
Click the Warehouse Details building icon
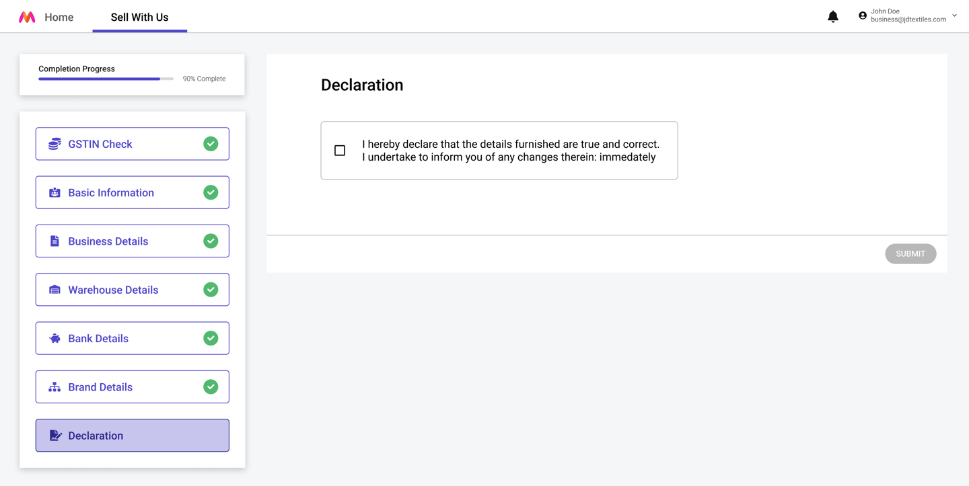click(x=55, y=290)
